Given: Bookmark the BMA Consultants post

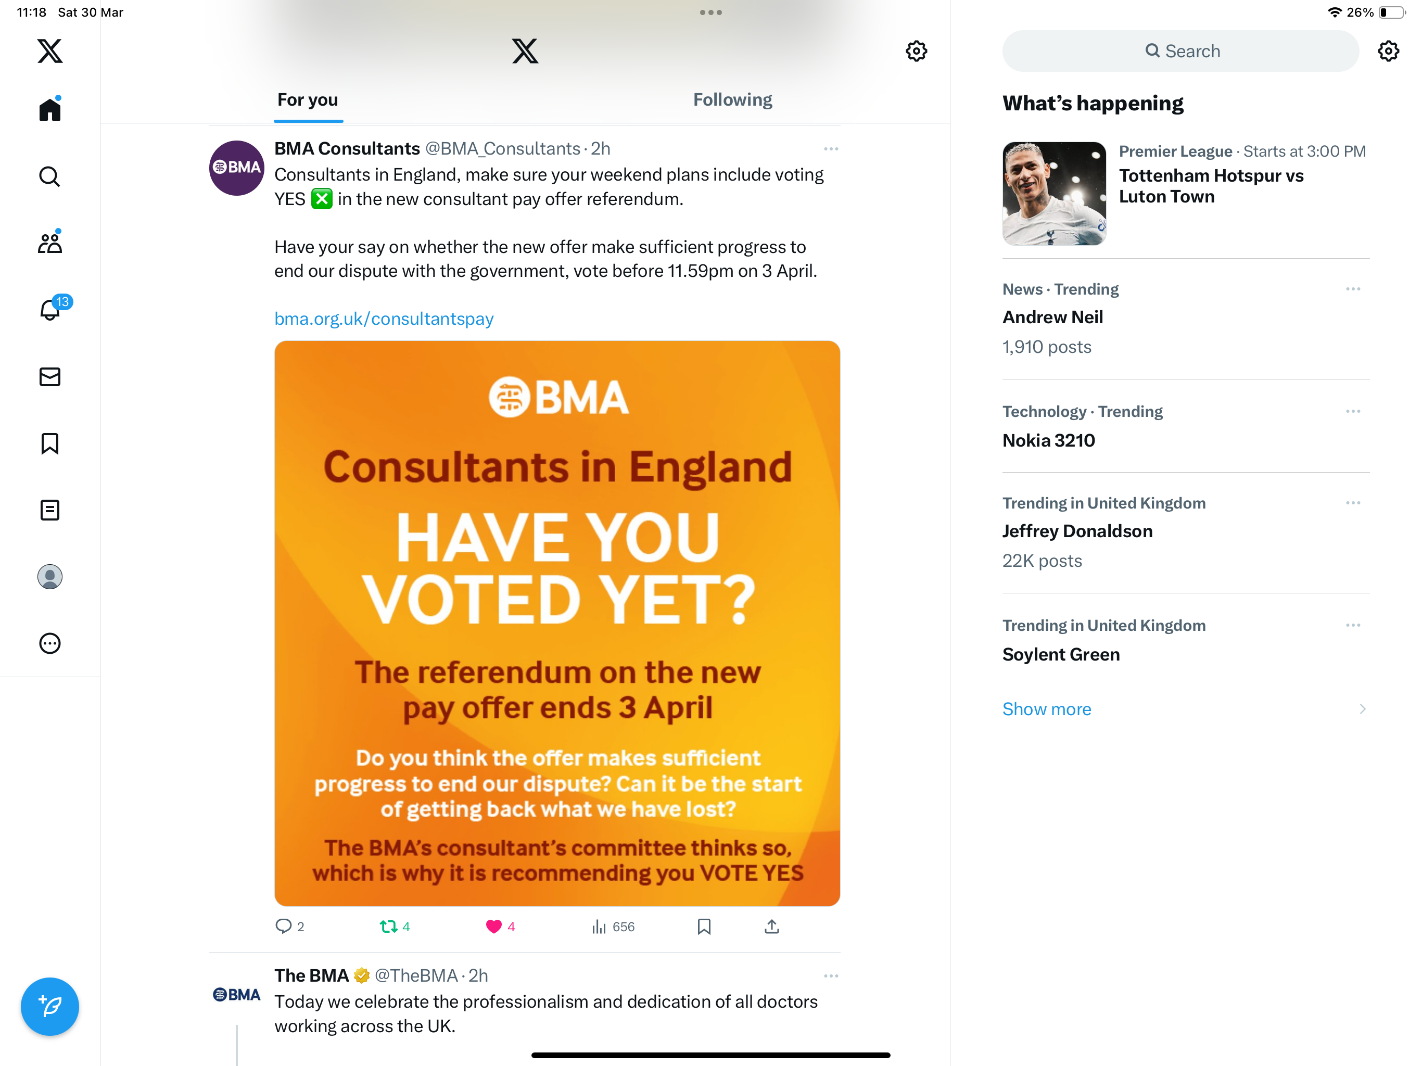Looking at the screenshot, I should pos(704,927).
